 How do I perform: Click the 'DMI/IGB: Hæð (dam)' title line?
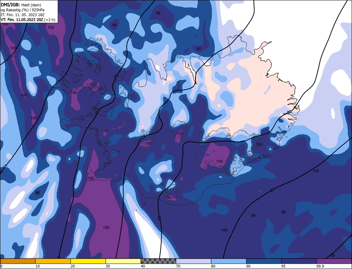[21, 5]
